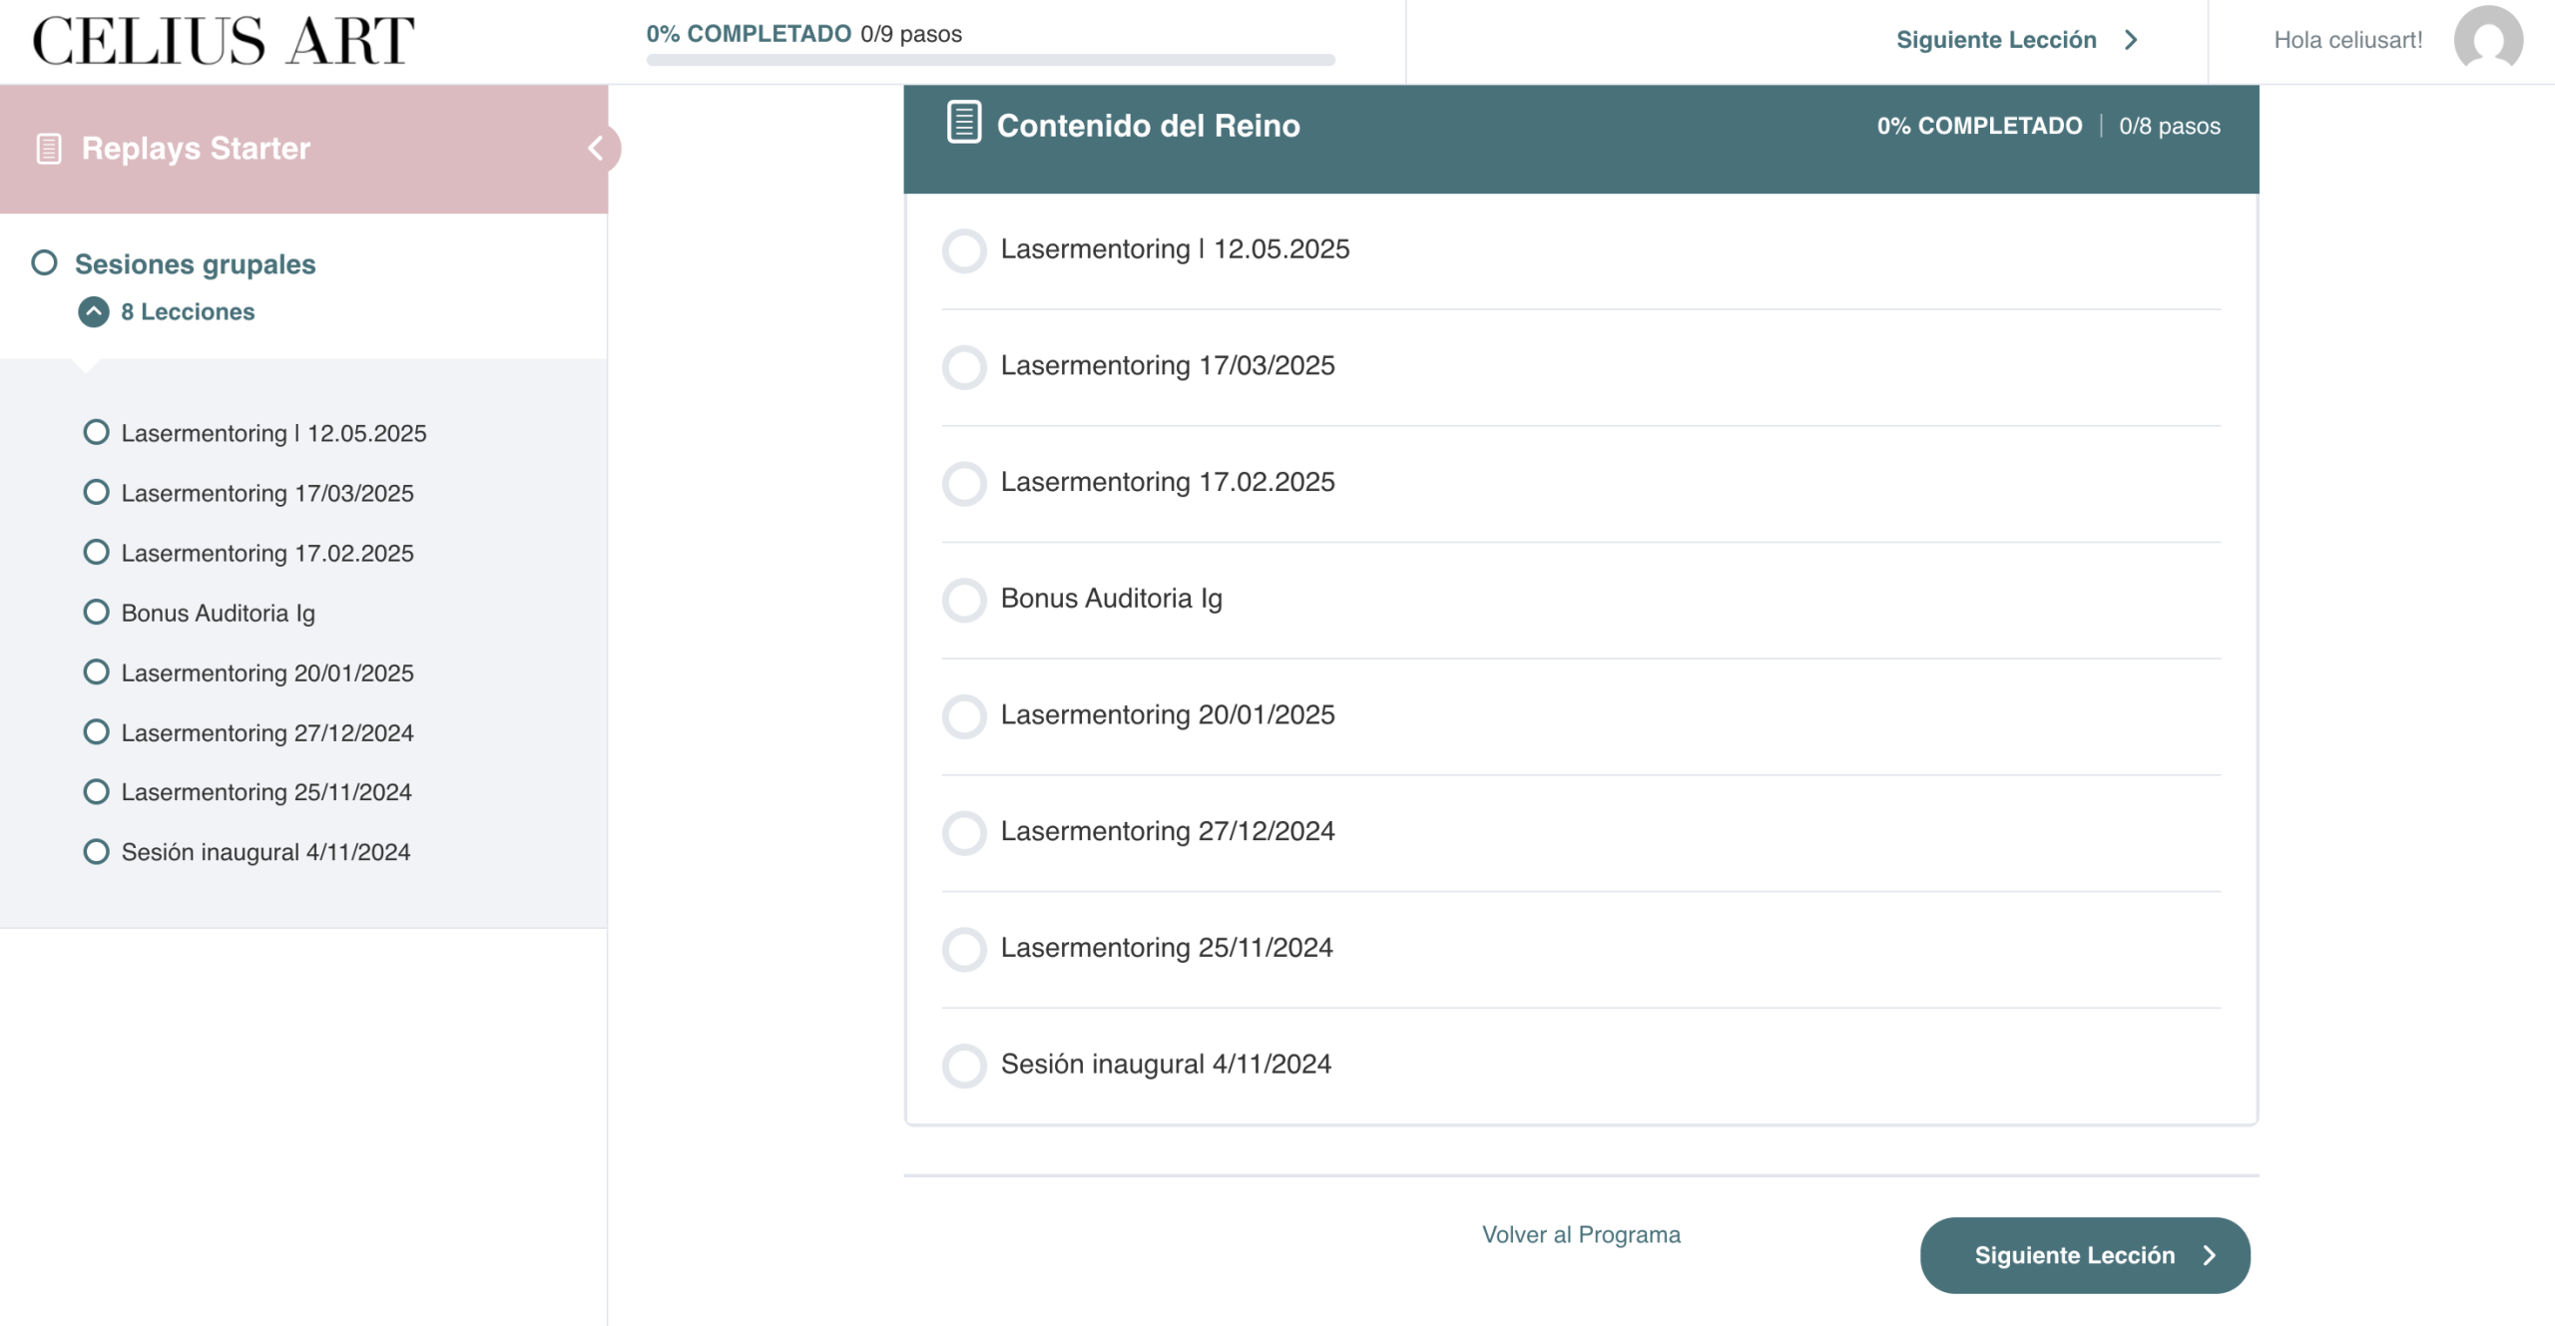Open Lasermentoring 17.02.2025 in the sidebar
The image size is (2555, 1326).
point(266,553)
